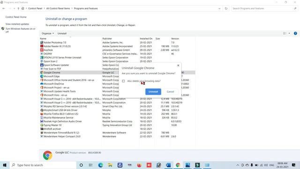Screen dimensions: 300x169
Task: Click the taskbar 'Type here to search' box
Action: click(43, 165)
